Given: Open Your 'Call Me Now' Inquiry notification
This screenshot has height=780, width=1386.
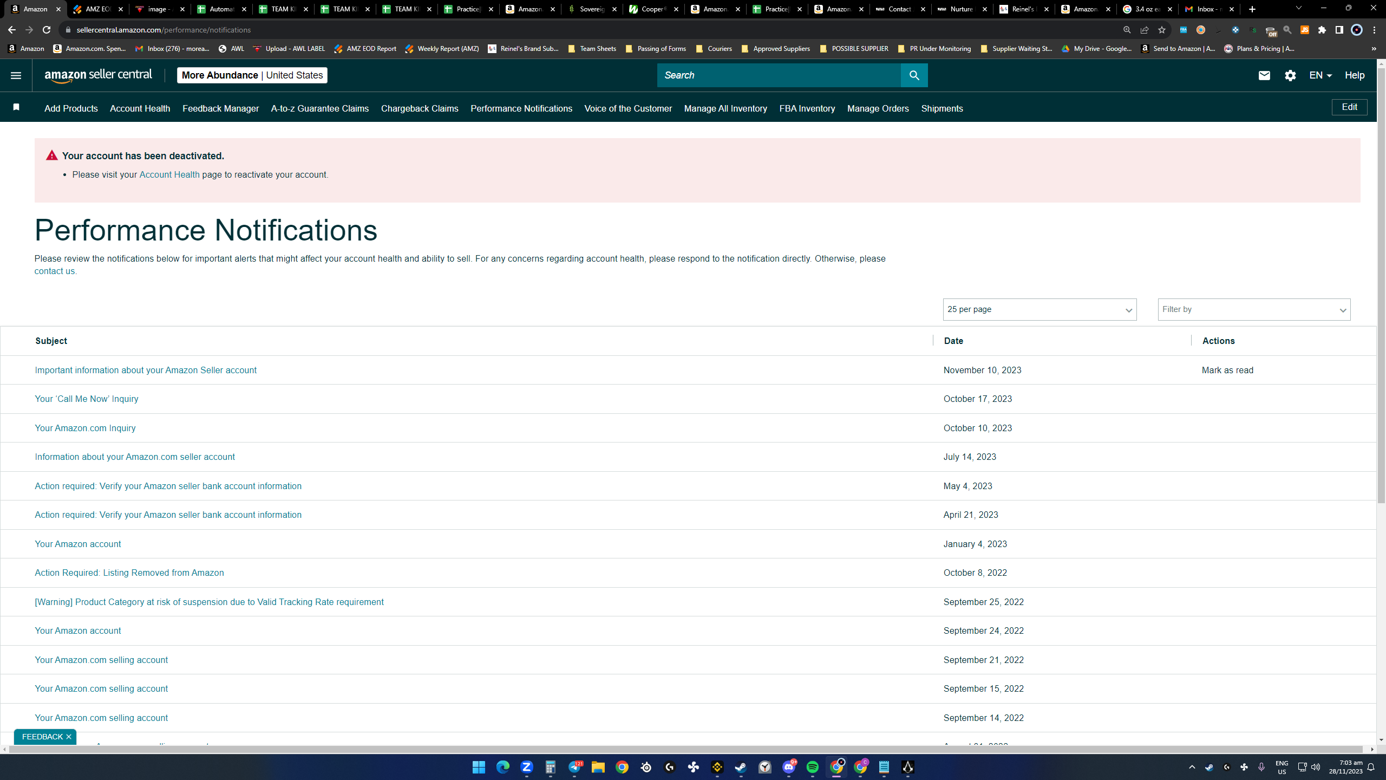Looking at the screenshot, I should 87,399.
